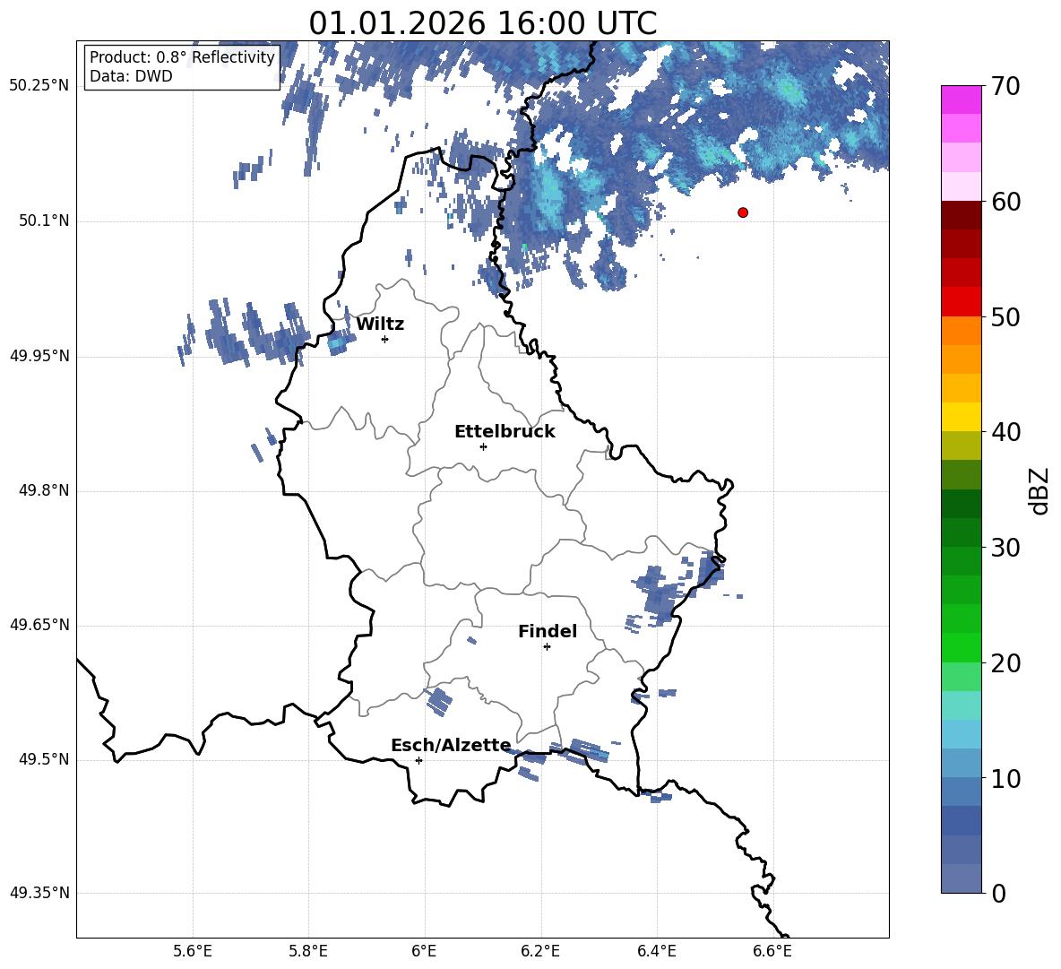Click the Ettelbruck station cross marker
The image size is (1061, 969).
(x=483, y=446)
